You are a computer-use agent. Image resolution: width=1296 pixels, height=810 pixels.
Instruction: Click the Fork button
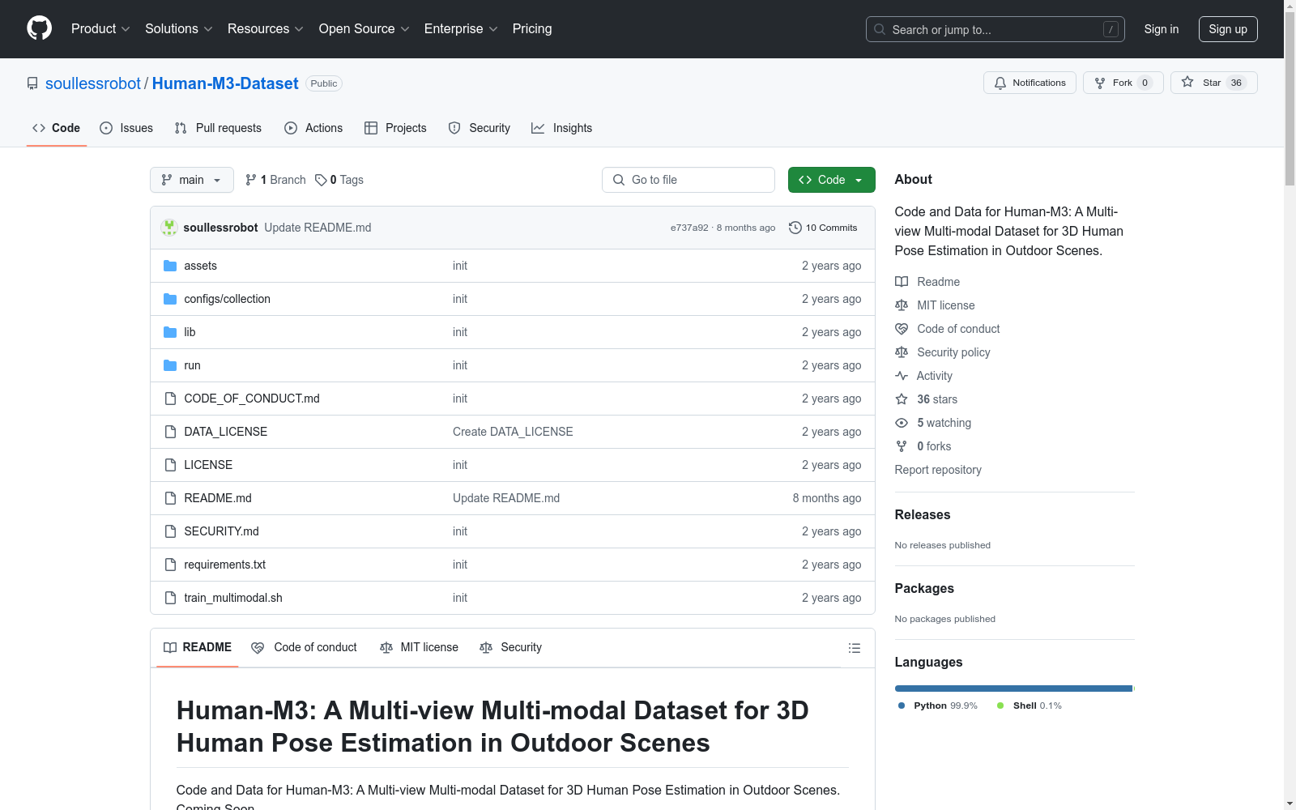tap(1123, 83)
